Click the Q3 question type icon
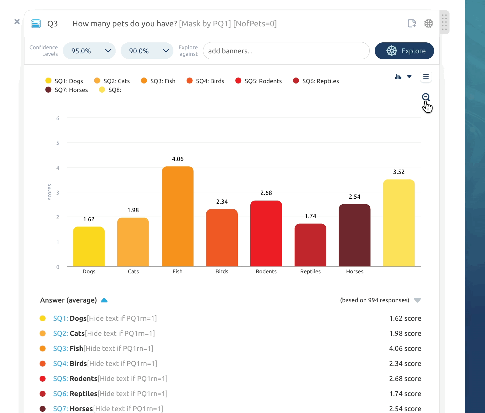 point(36,24)
